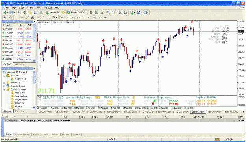Image resolution: width=246 pixels, height=142 pixels.
Task: Sort terminal by the Profit column
Action: [x=240, y=117]
